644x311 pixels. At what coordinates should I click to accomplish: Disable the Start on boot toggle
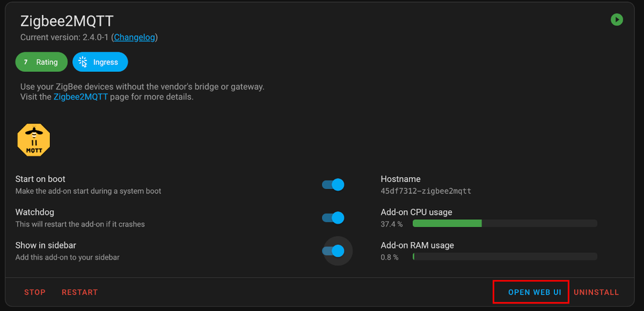click(x=334, y=185)
